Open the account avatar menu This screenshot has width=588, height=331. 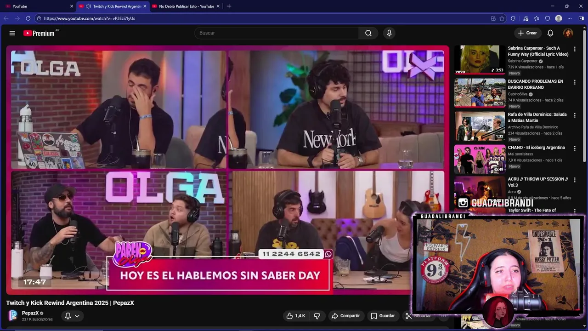click(568, 33)
